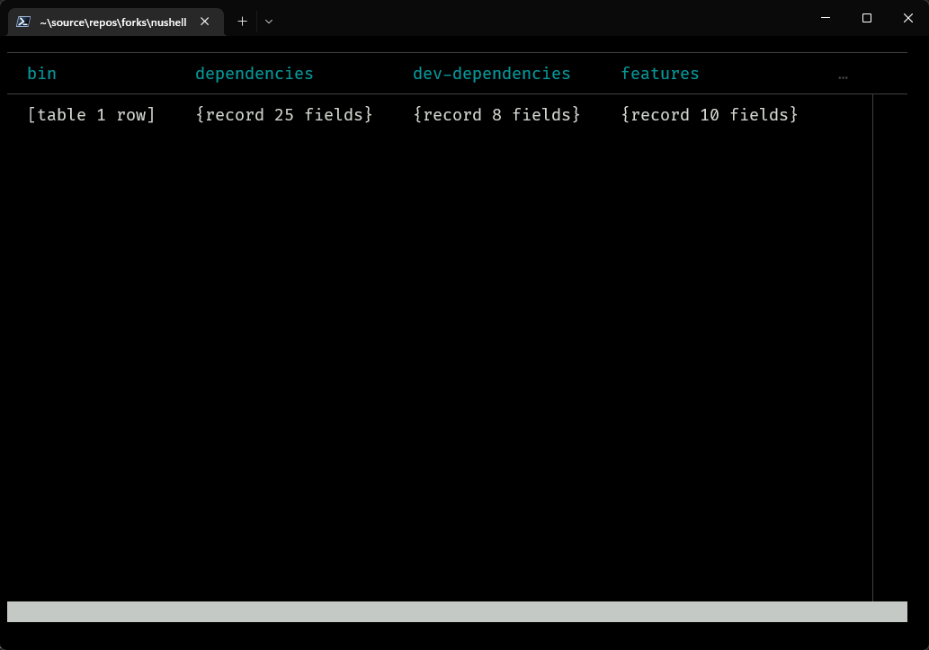Select the '{record 10 fields}' cell
This screenshot has height=650, width=929.
click(x=710, y=114)
